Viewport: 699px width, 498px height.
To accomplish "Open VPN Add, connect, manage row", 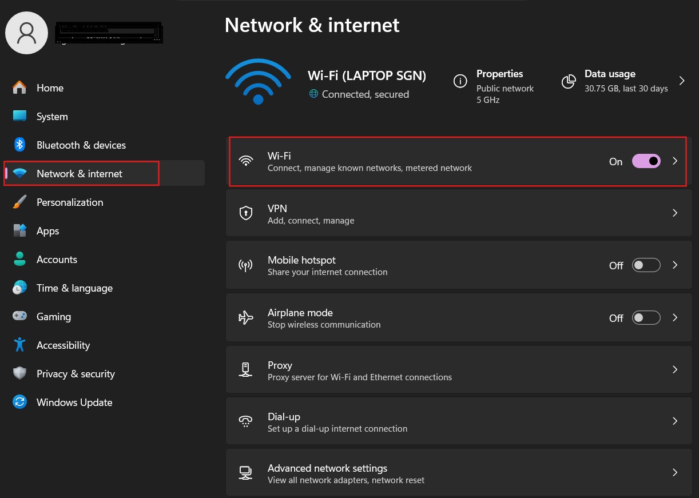I will [459, 213].
